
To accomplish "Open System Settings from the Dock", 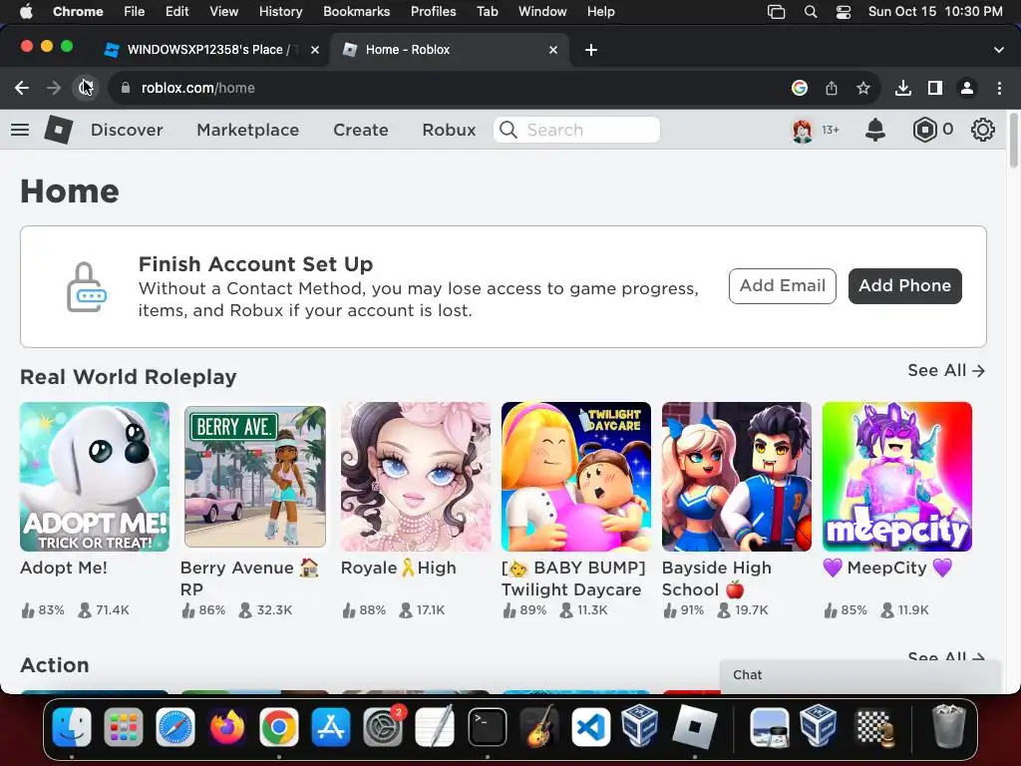I will pos(384,727).
